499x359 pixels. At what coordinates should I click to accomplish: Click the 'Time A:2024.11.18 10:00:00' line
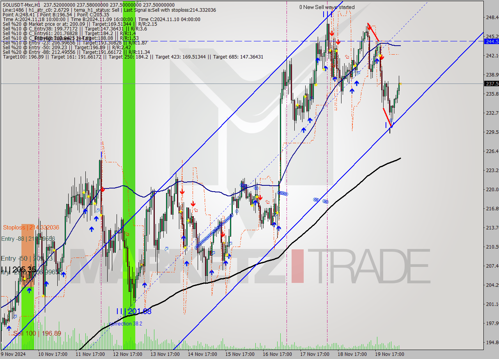pos(101,19)
